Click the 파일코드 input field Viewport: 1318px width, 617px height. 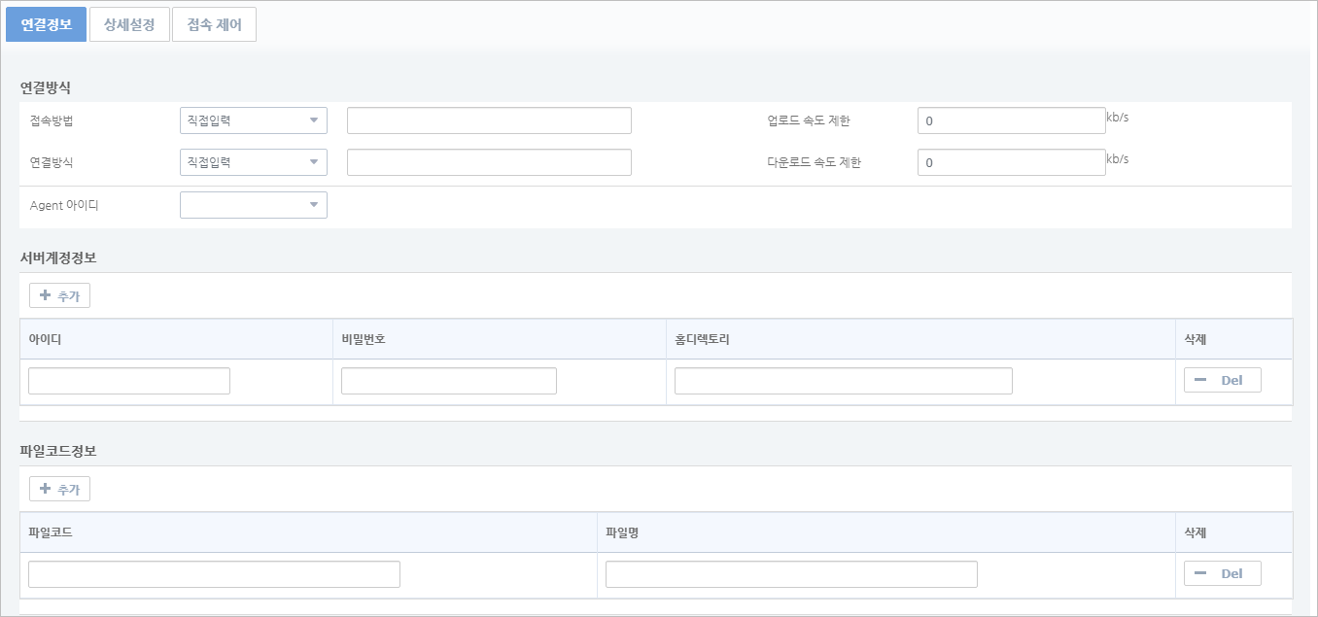click(x=214, y=574)
